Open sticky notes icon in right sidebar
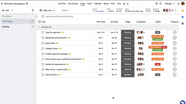 [x=182, y=11]
